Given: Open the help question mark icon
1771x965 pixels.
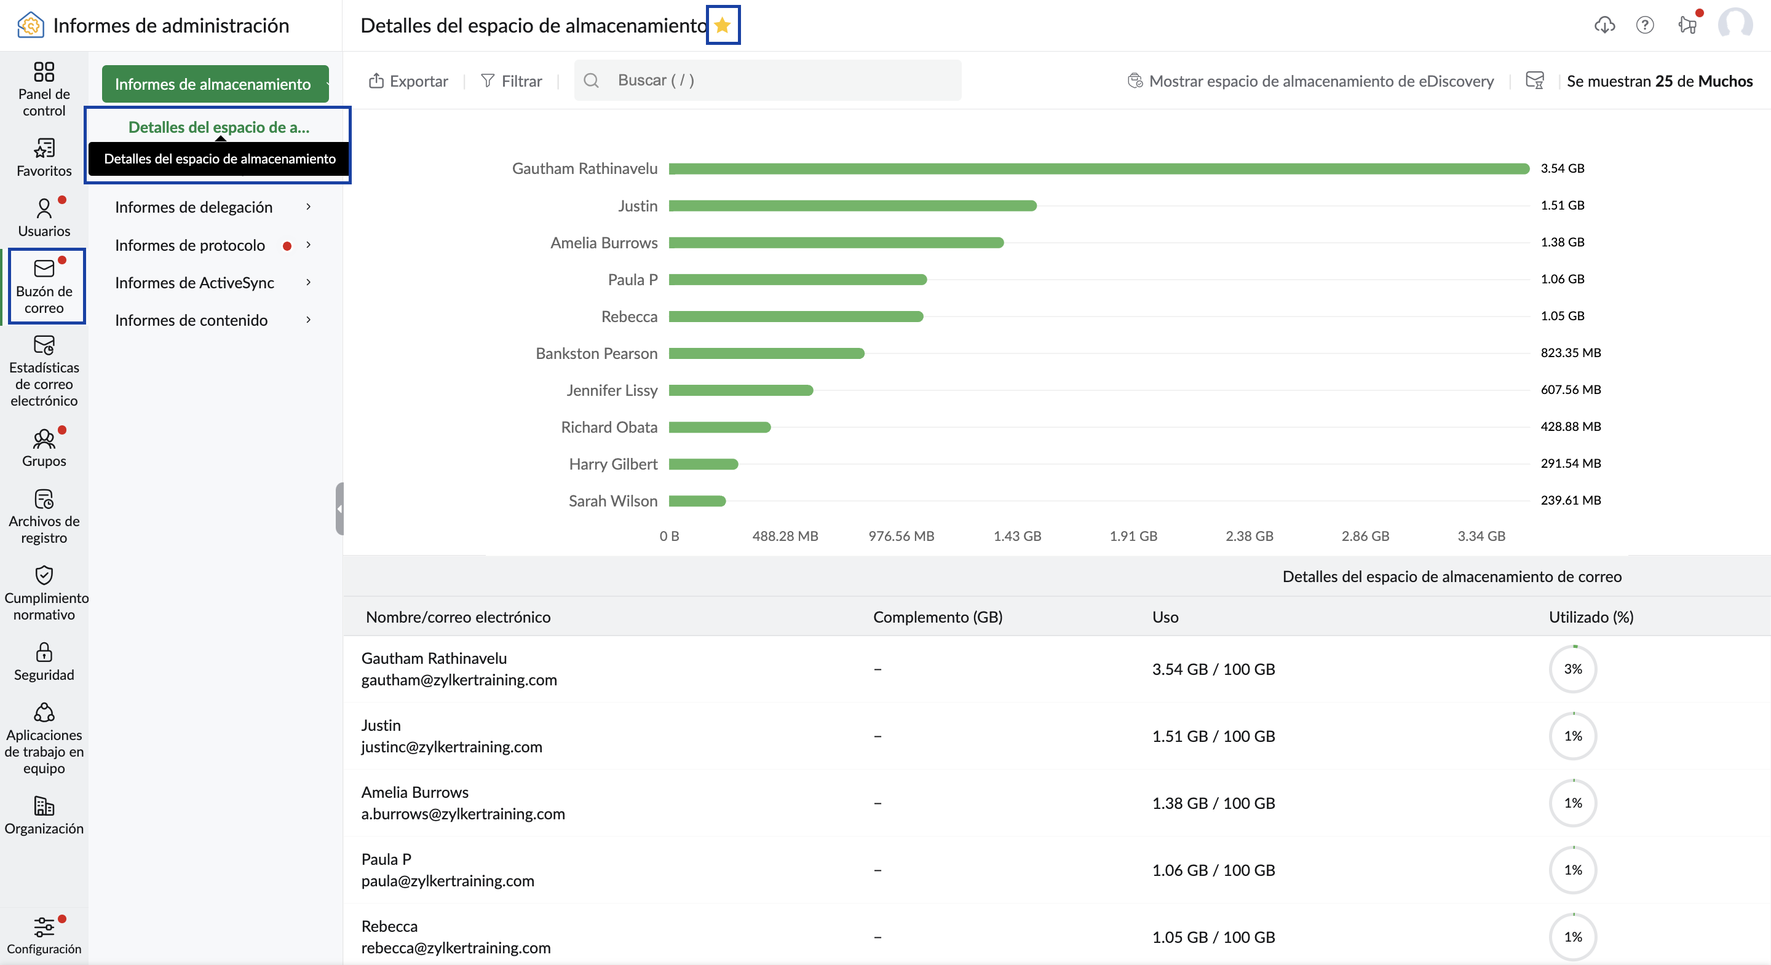Looking at the screenshot, I should (x=1644, y=25).
